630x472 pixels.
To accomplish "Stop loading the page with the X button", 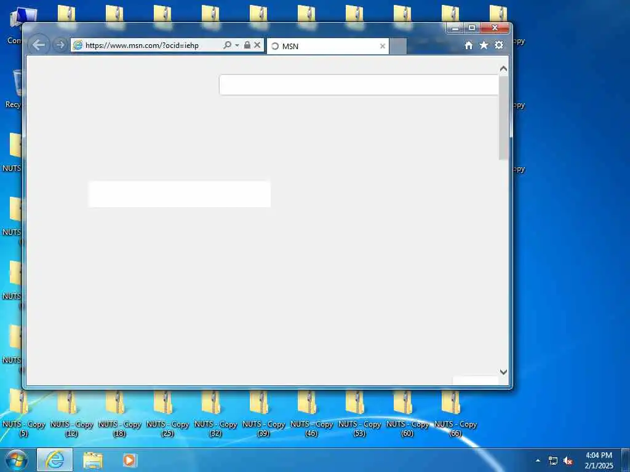I will click(x=257, y=45).
